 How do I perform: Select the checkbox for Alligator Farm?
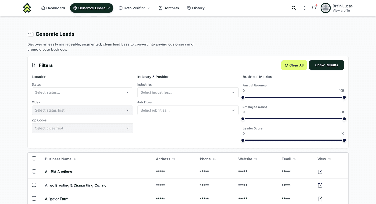[34, 198]
